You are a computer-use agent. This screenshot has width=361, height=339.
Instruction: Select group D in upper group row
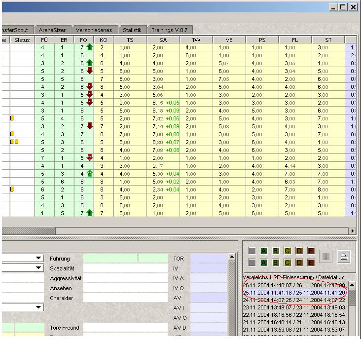tap(299, 251)
